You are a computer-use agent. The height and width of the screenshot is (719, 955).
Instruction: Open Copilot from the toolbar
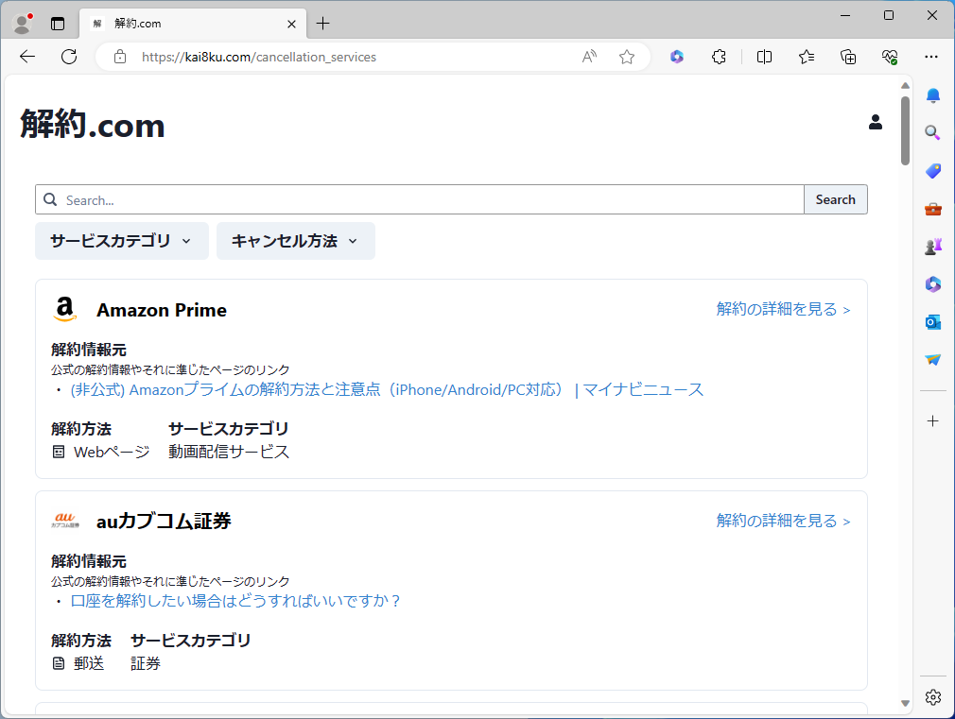677,57
